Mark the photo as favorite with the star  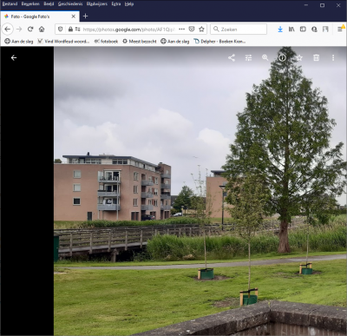299,58
